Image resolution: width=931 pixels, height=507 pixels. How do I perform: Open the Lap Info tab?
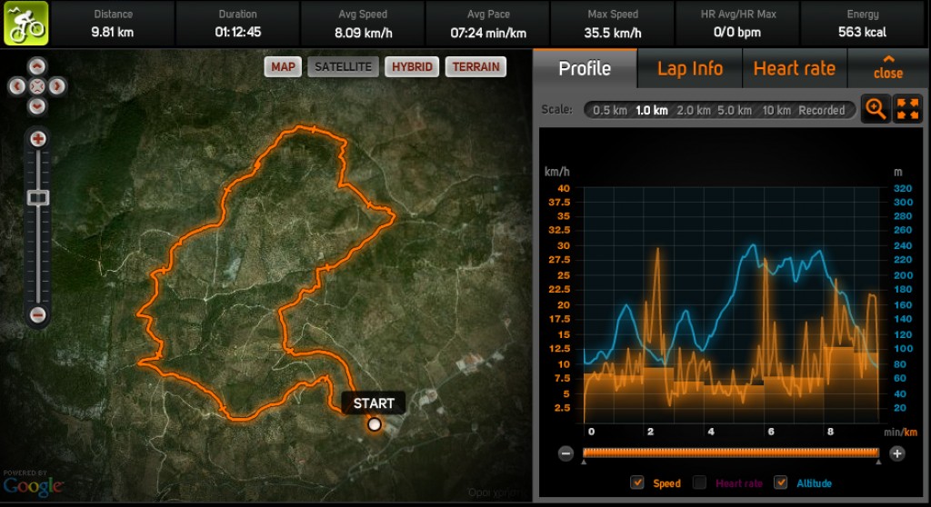click(x=690, y=68)
